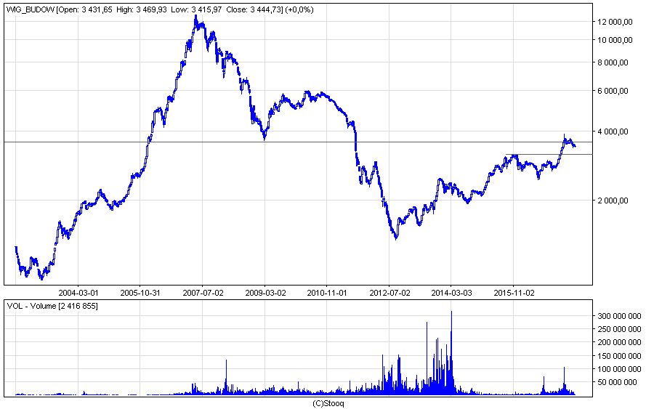Click the 12 000,00 price axis label
The width and height of the screenshot is (654, 409).
pos(615,22)
